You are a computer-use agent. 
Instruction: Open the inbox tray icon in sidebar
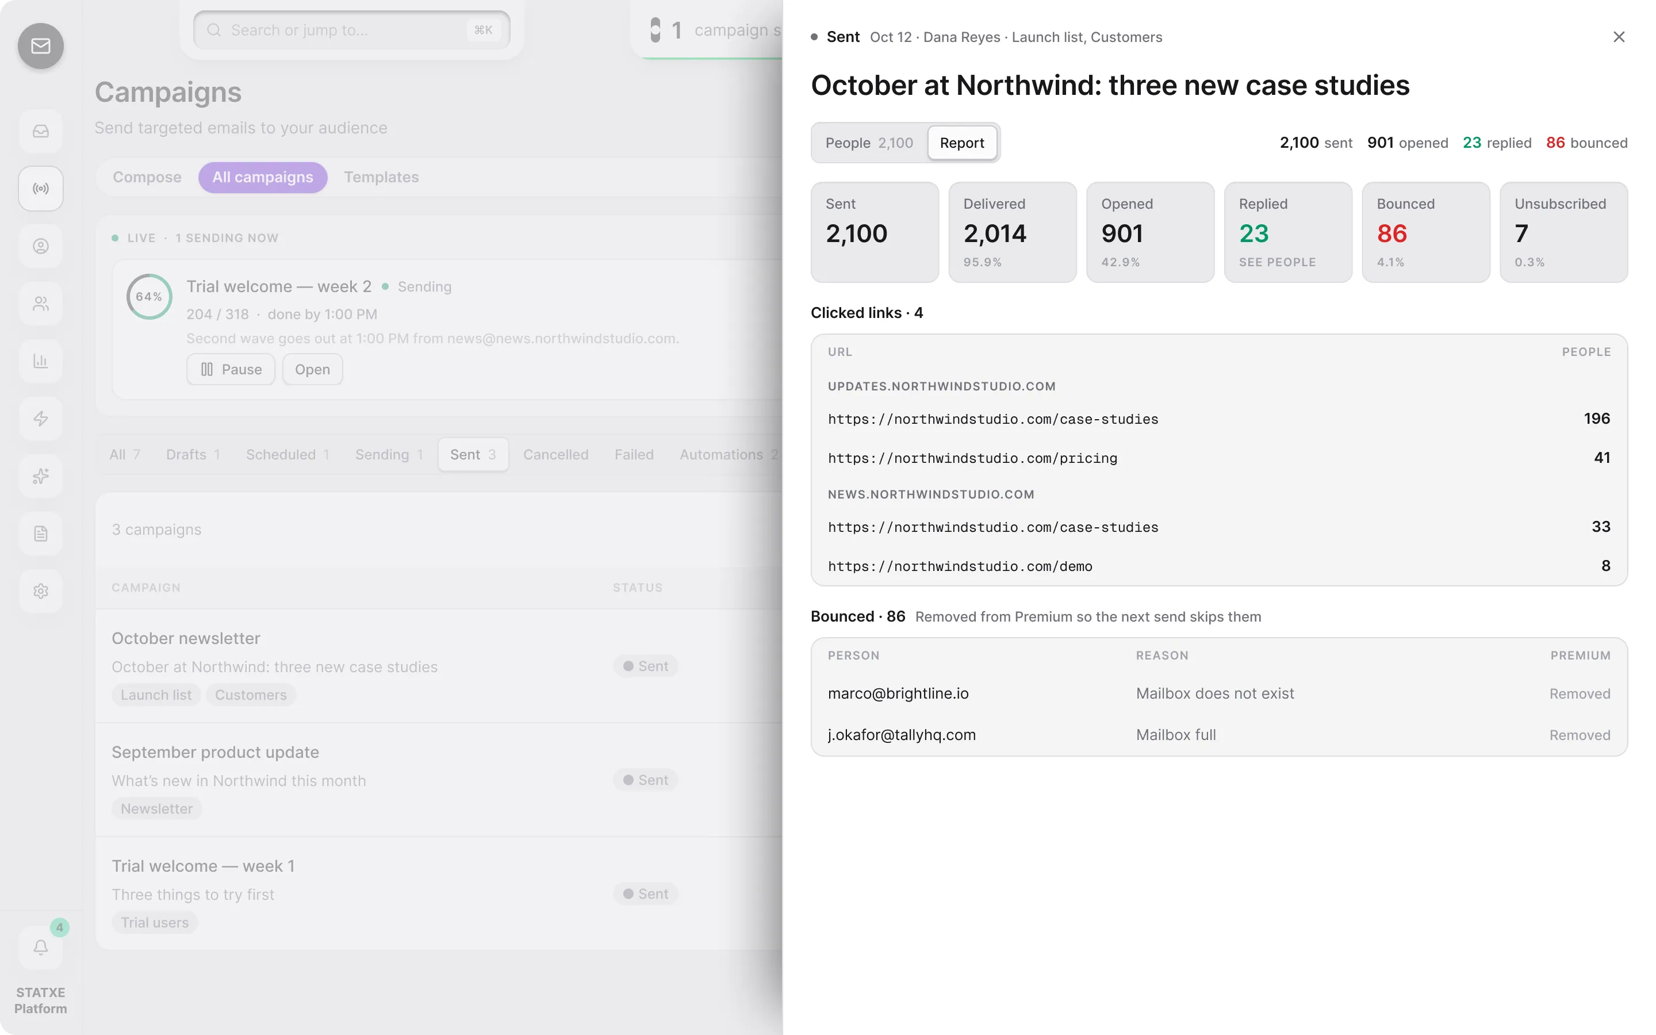click(x=40, y=131)
